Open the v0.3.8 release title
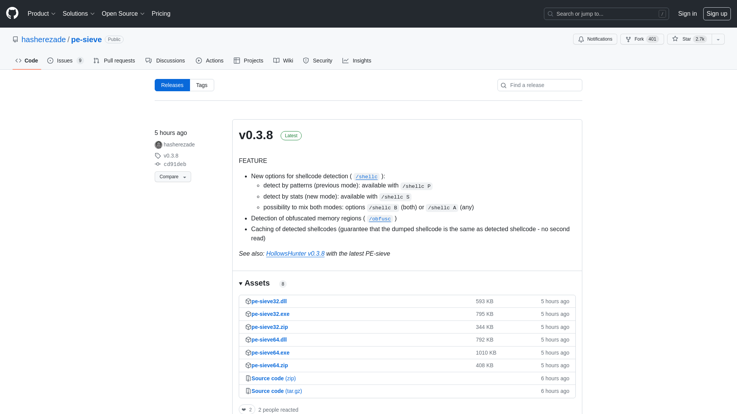The height and width of the screenshot is (414, 737). pyautogui.click(x=256, y=135)
